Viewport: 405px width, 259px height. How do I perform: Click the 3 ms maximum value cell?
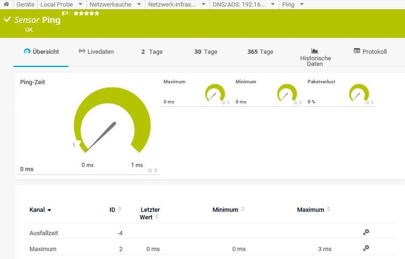tap(325, 249)
